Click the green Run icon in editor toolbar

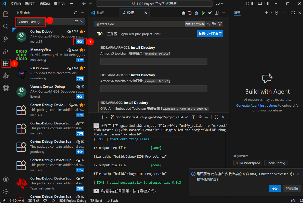click(x=203, y=13)
